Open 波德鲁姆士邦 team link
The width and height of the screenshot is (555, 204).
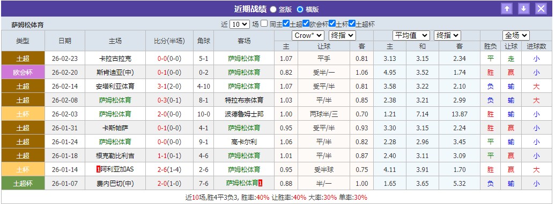244,114
